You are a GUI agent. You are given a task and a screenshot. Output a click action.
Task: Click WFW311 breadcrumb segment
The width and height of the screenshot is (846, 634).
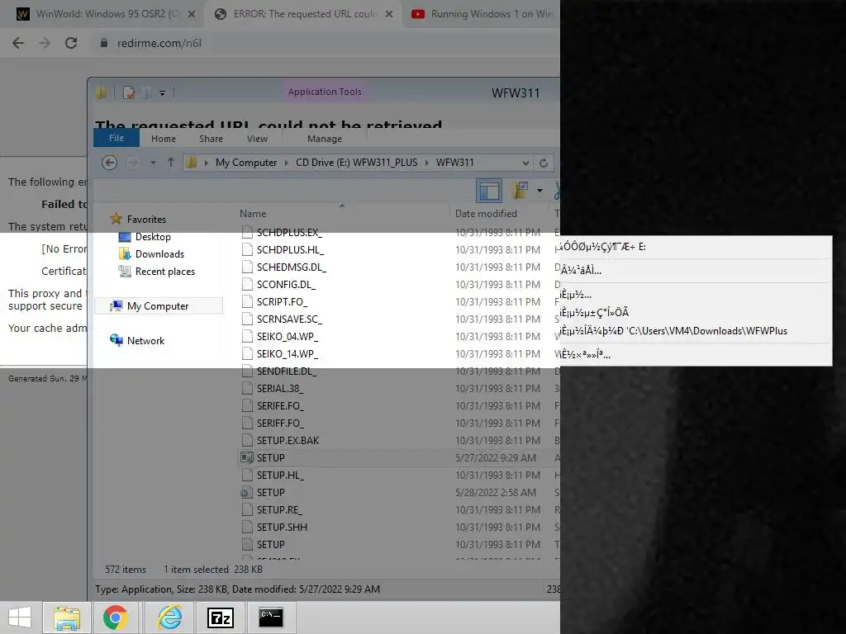pos(455,163)
